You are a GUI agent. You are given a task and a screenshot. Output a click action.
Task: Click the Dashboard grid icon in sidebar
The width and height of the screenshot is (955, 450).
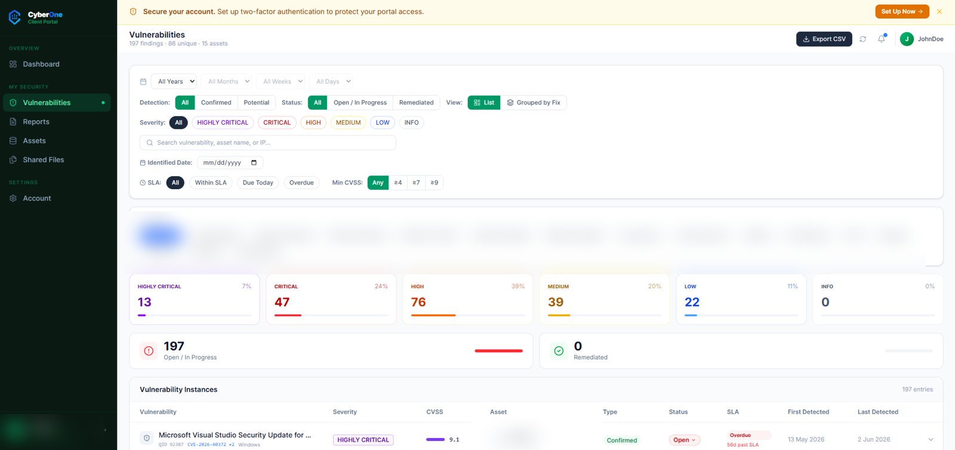click(13, 64)
